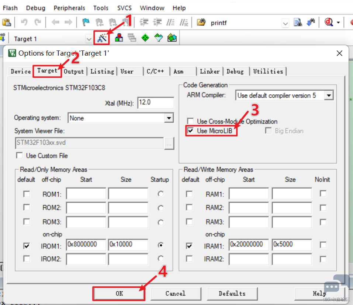This screenshot has height=305, width=353.
Task: Click the Undo arrow icon
Action: (24, 22)
